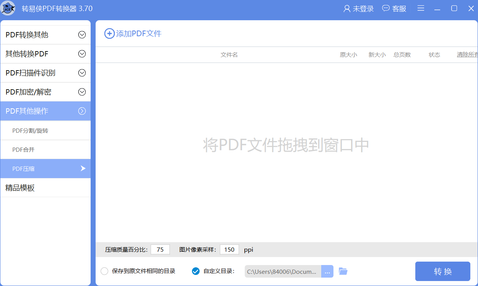The image size is (478, 286).
Task: Click the plus icon to add PDF
Action: (109, 34)
